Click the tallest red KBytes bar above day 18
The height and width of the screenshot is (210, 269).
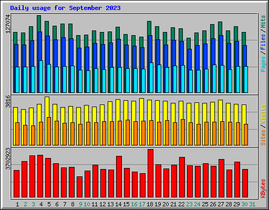coord(150,173)
